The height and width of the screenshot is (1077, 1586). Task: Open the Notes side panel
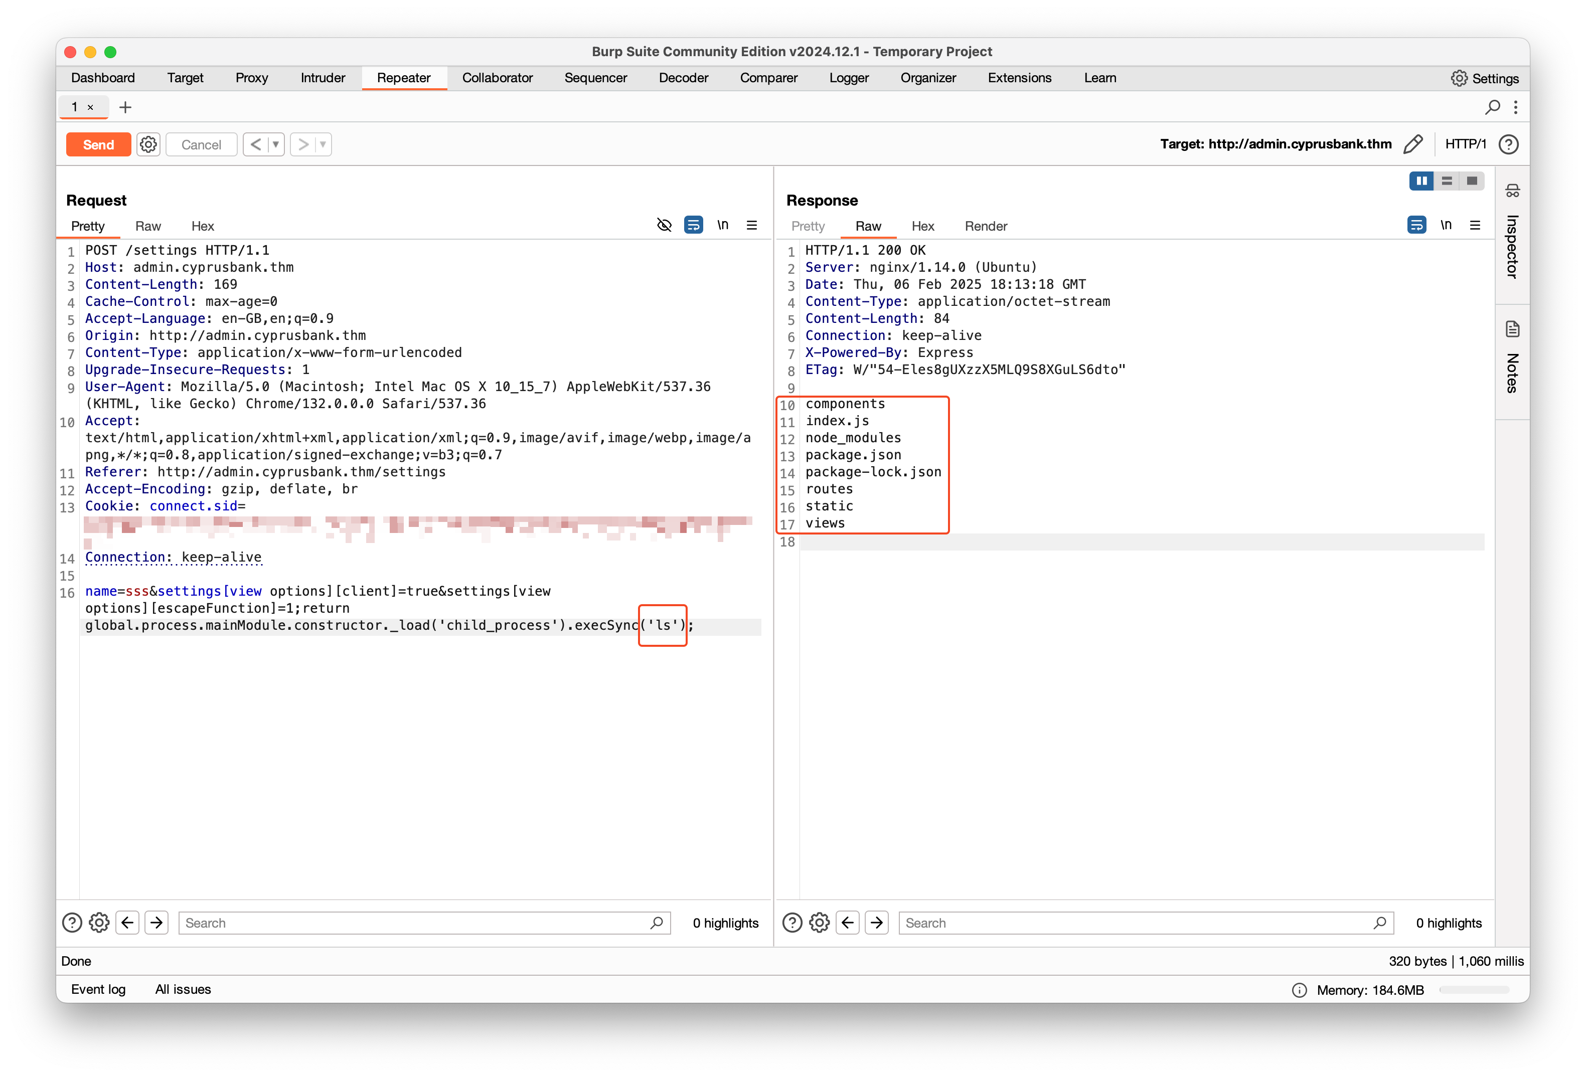coord(1512,356)
